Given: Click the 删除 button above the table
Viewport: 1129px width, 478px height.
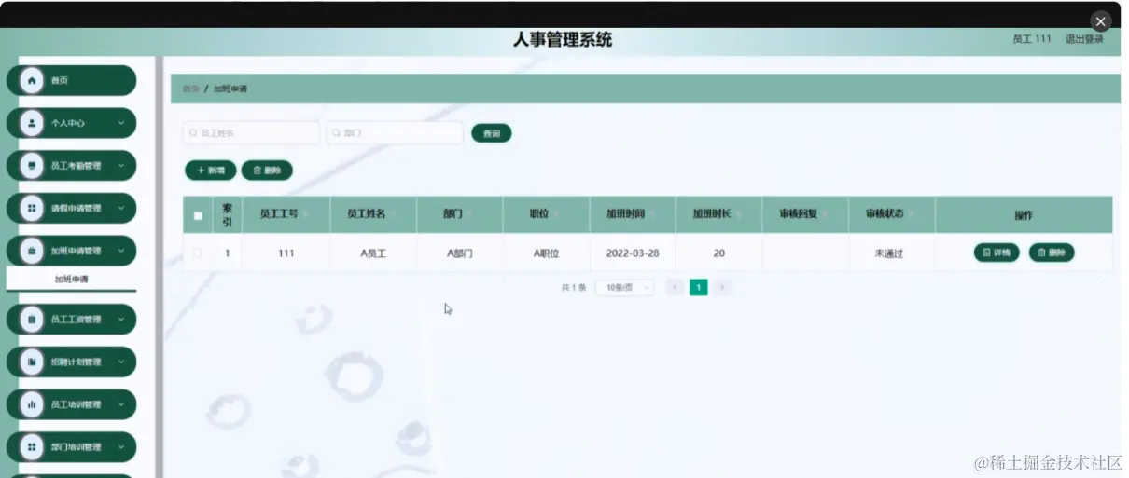Looking at the screenshot, I should (267, 171).
